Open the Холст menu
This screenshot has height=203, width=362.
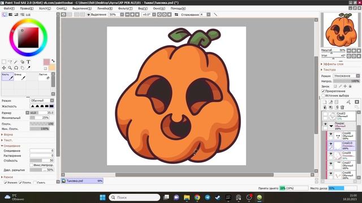click(x=45, y=8)
